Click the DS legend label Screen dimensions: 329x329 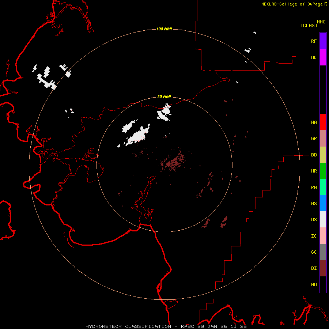(314, 219)
